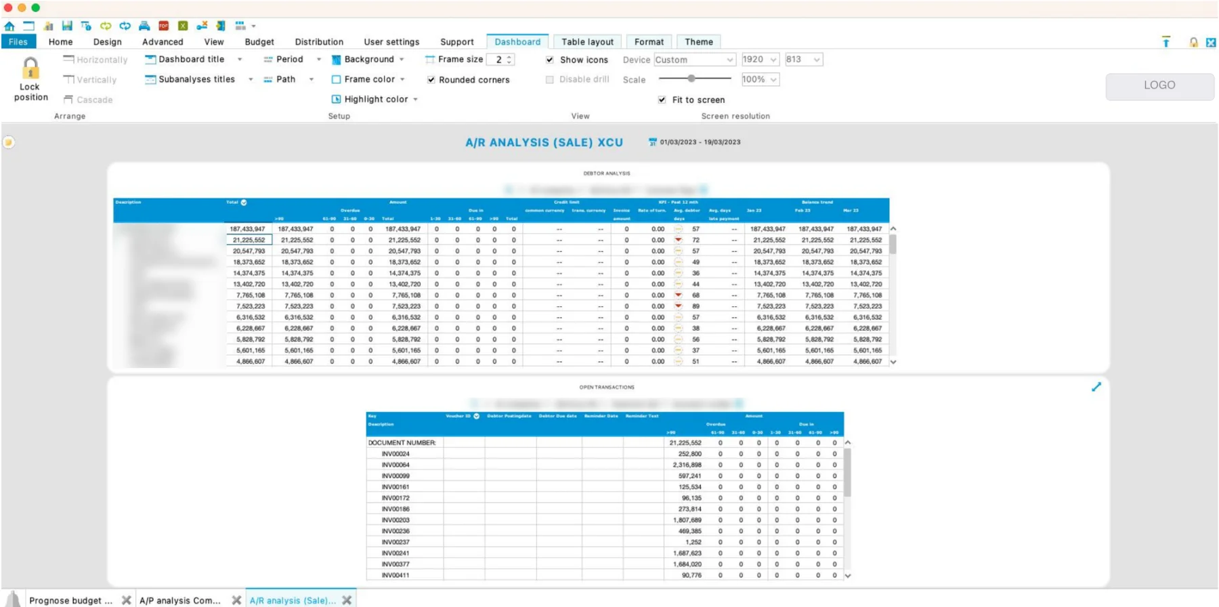Viewport: 1219px width, 607px height.
Task: Open the Files menu
Action: (18, 41)
